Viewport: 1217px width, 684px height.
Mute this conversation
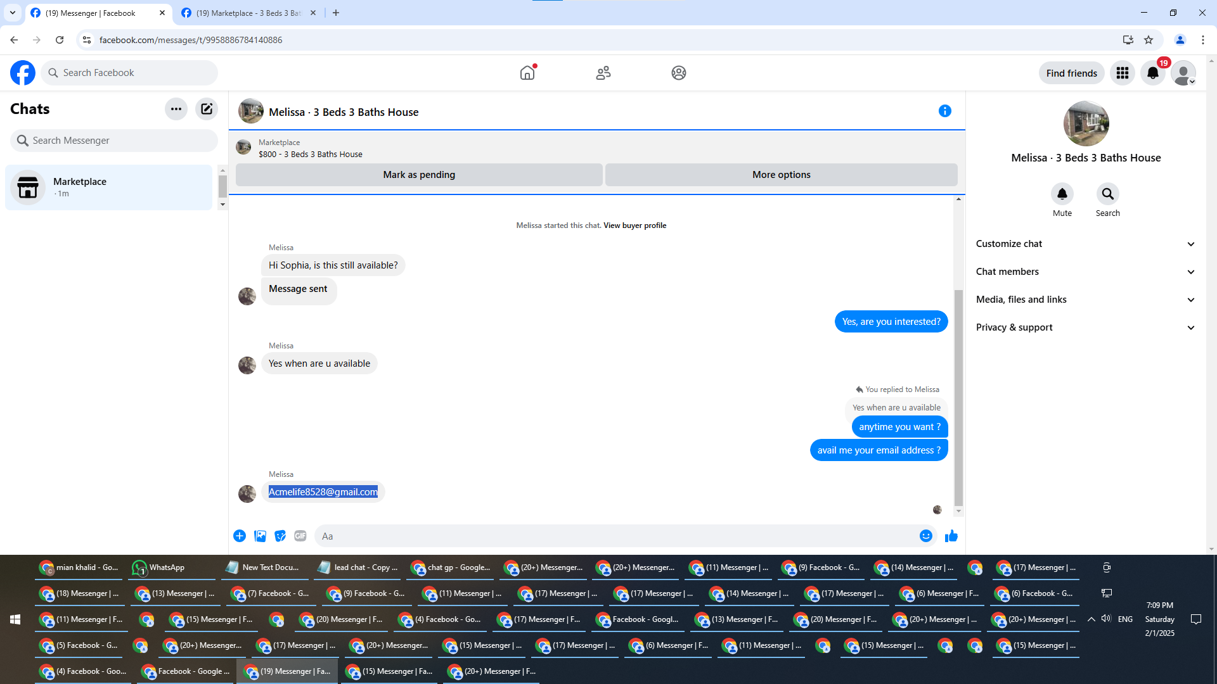coord(1062,194)
